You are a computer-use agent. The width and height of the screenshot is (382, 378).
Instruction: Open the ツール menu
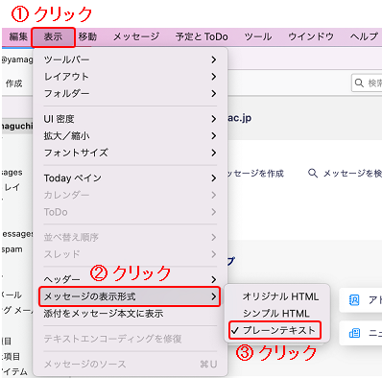[x=258, y=36]
